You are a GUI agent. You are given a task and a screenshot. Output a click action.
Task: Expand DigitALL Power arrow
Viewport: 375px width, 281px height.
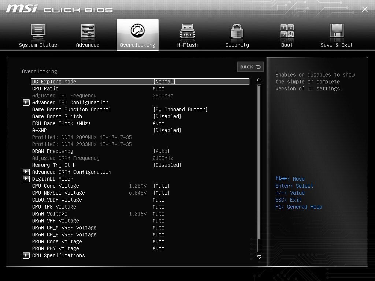[x=26, y=179]
